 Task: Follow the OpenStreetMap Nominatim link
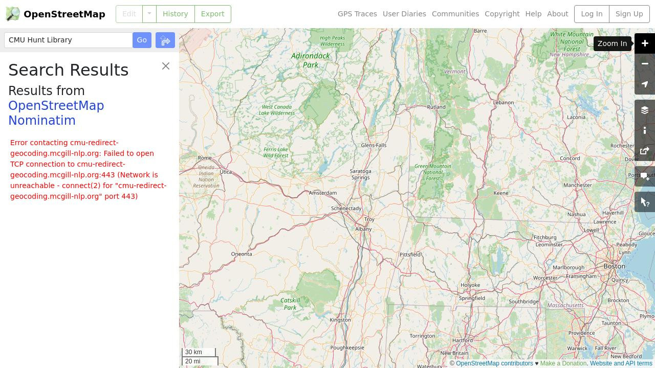click(56, 113)
